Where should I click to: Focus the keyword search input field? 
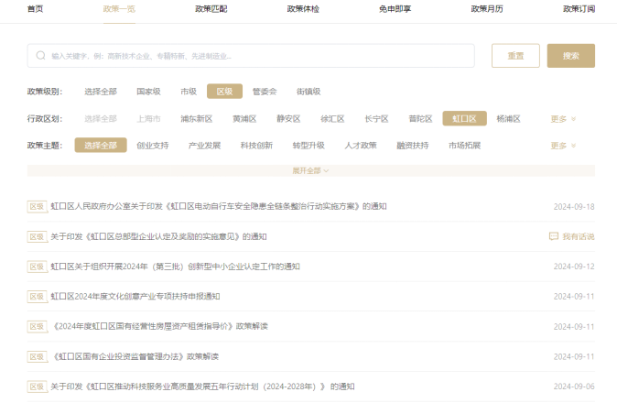pyautogui.click(x=251, y=56)
